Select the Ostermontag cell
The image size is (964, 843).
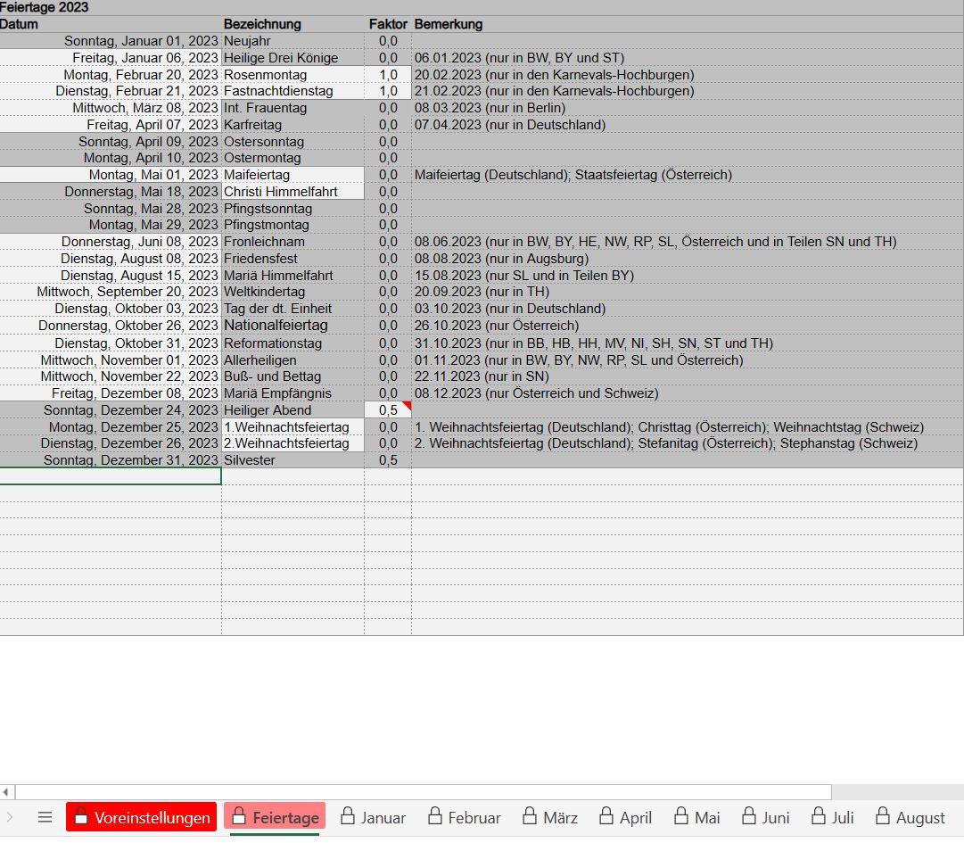pyautogui.click(x=292, y=158)
